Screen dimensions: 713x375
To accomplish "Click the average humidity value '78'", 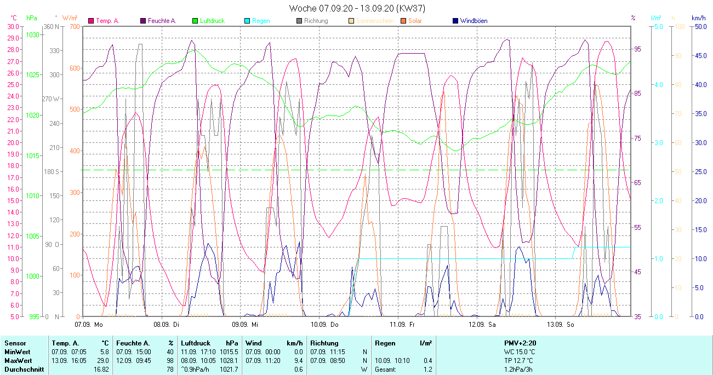I will (x=170, y=370).
